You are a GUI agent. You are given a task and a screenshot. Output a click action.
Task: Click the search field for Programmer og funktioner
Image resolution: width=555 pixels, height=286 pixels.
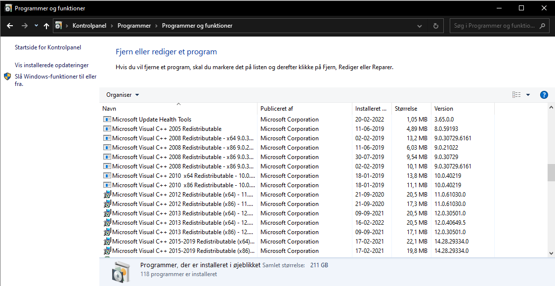pyautogui.click(x=494, y=26)
